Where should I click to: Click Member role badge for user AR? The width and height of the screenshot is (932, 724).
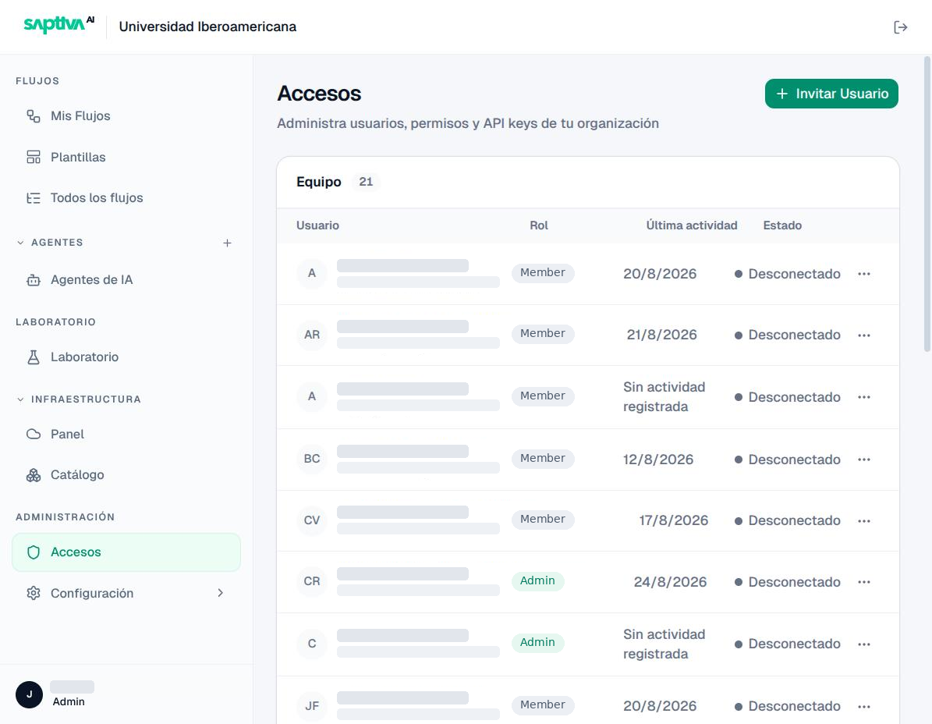543,333
